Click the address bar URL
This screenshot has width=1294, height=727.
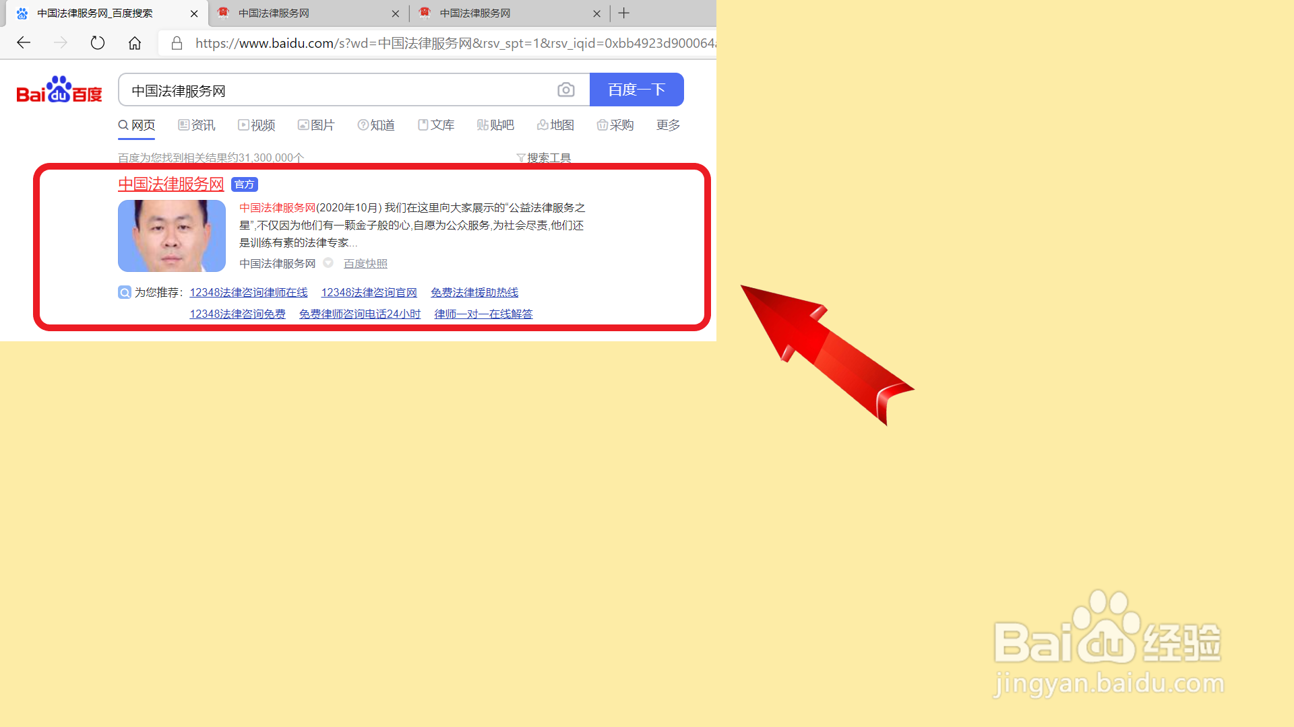click(x=455, y=43)
